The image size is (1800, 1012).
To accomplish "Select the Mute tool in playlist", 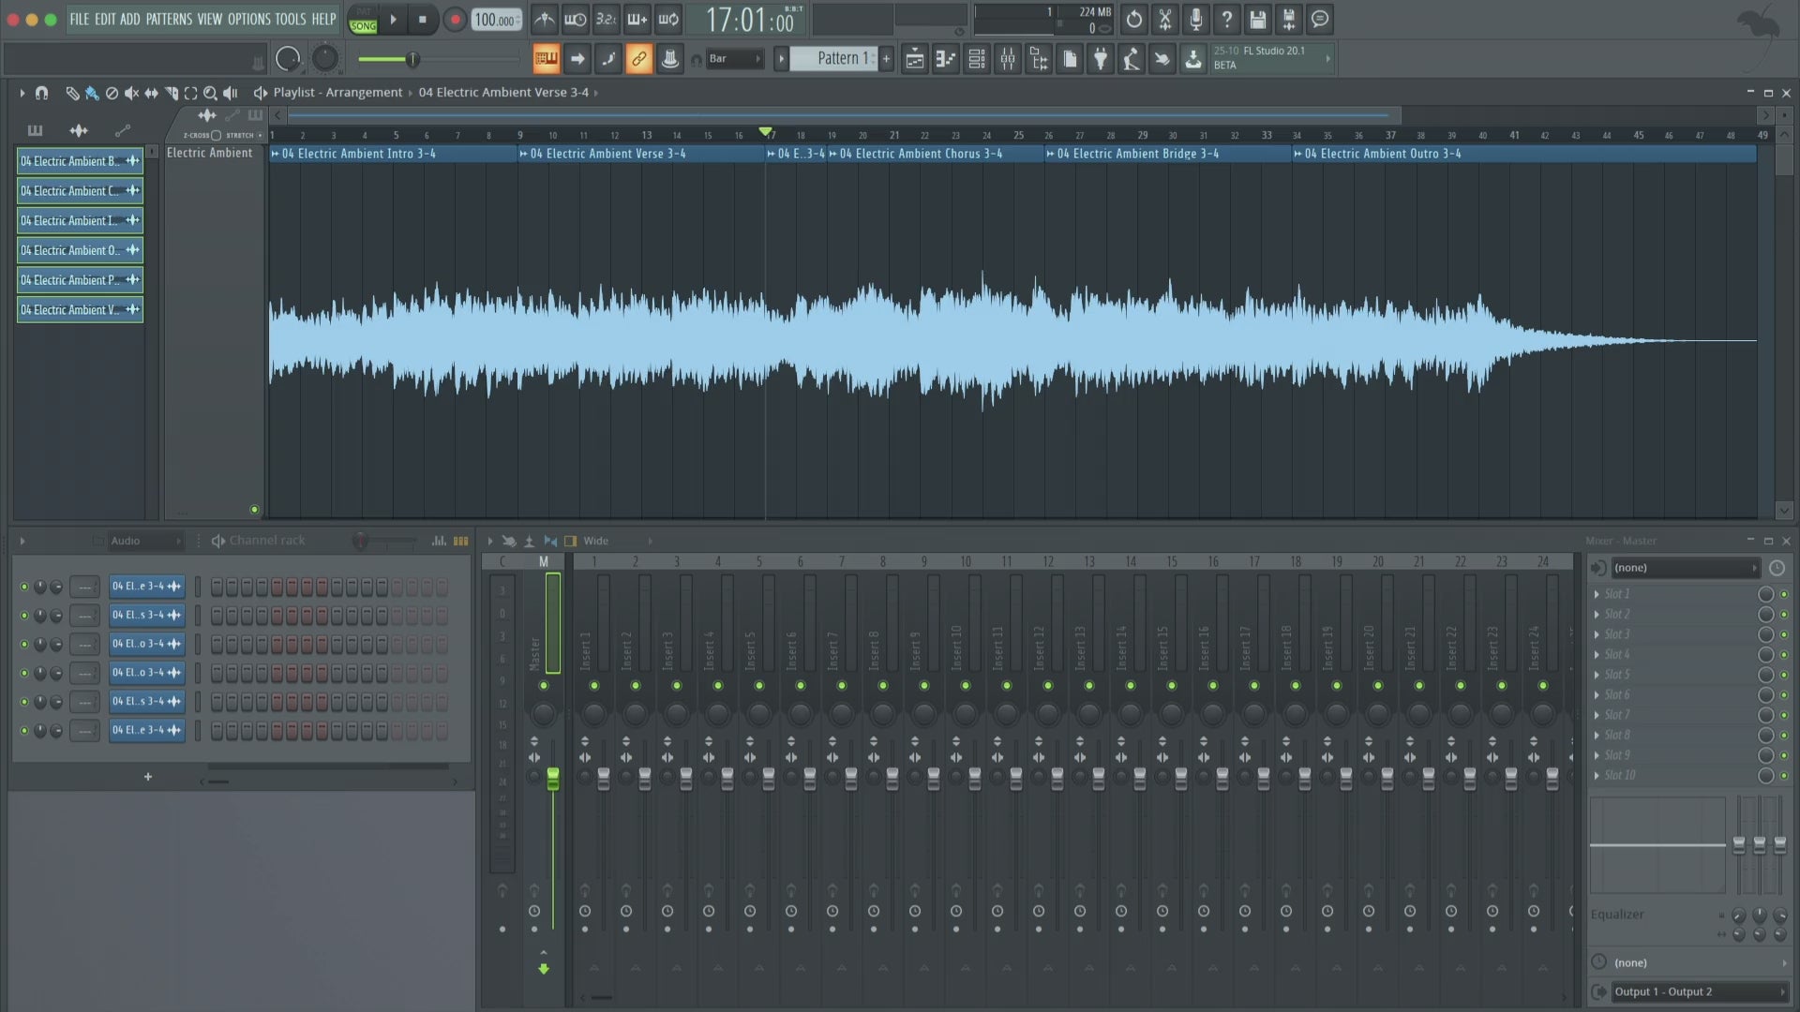I will [x=131, y=93].
